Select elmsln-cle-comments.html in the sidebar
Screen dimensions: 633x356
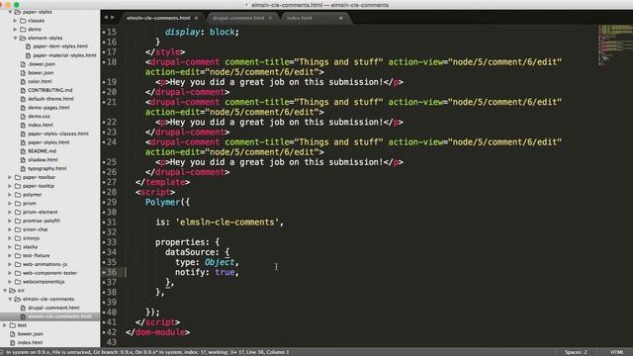59,316
